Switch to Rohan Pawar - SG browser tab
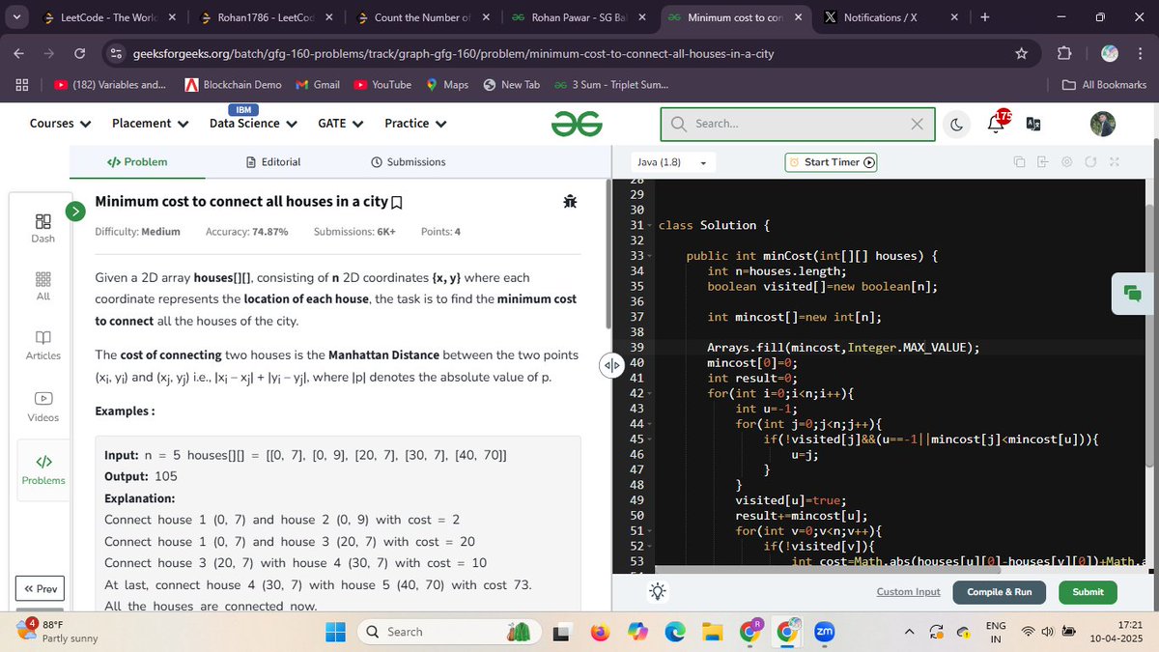 pyautogui.click(x=578, y=17)
